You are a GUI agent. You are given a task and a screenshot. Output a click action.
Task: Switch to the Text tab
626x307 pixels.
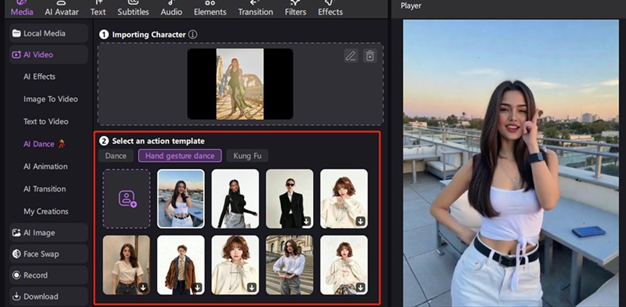tap(98, 8)
